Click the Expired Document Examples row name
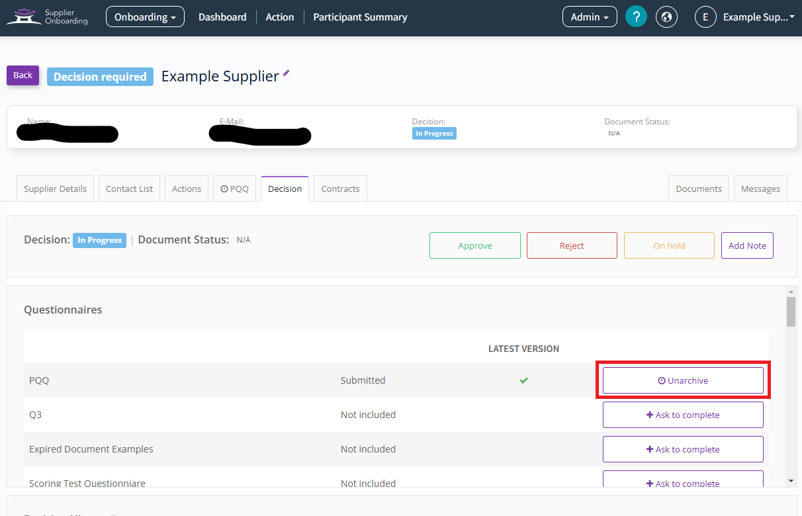This screenshot has height=516, width=802. pos(91,449)
